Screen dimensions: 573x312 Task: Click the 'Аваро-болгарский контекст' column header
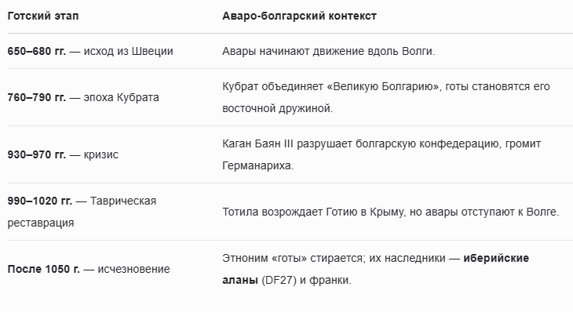click(299, 16)
